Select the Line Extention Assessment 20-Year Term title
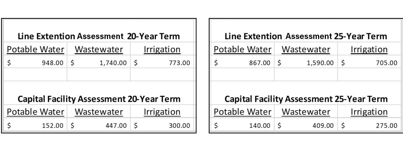403x145 pixels. point(99,36)
